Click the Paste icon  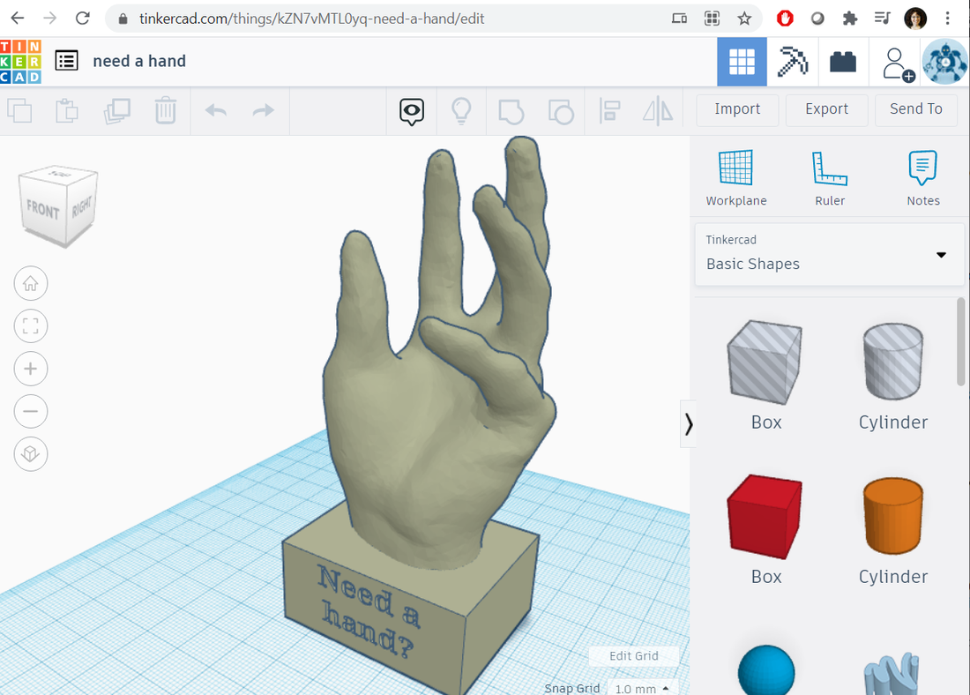click(67, 111)
